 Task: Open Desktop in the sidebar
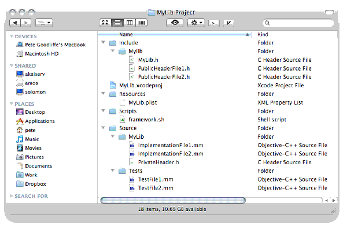(31, 112)
